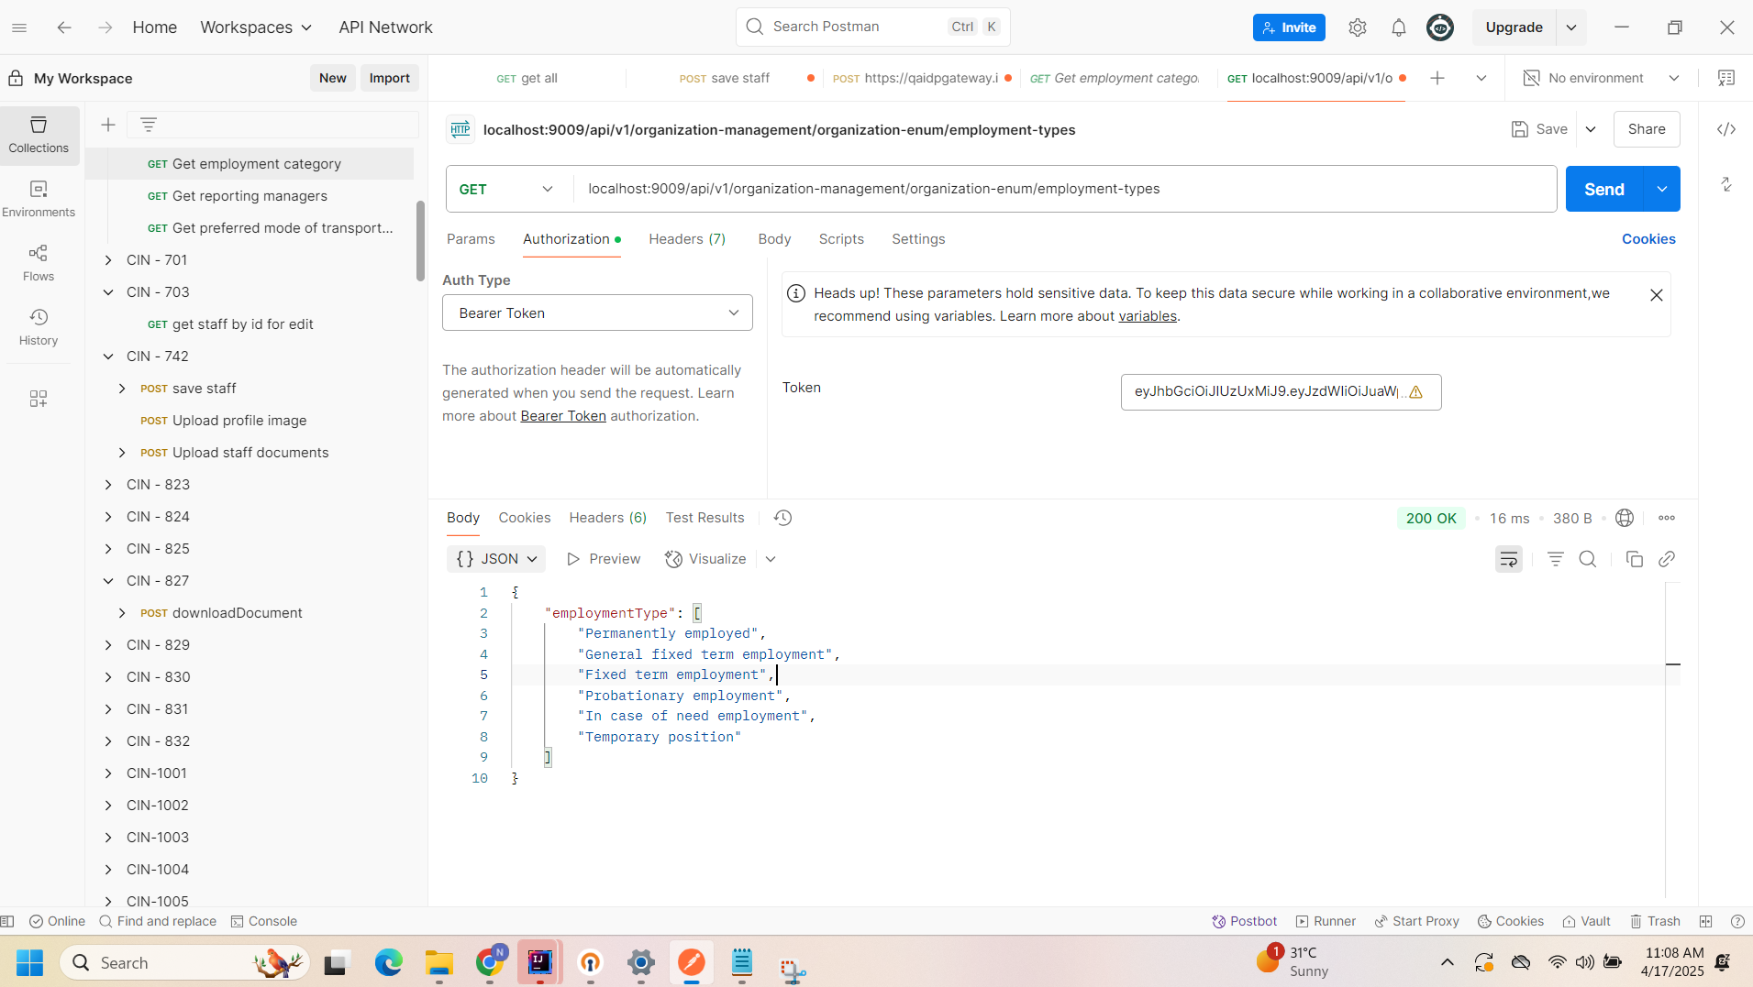Open Postman settings gear icon
1753x987 pixels.
[x=1358, y=27]
